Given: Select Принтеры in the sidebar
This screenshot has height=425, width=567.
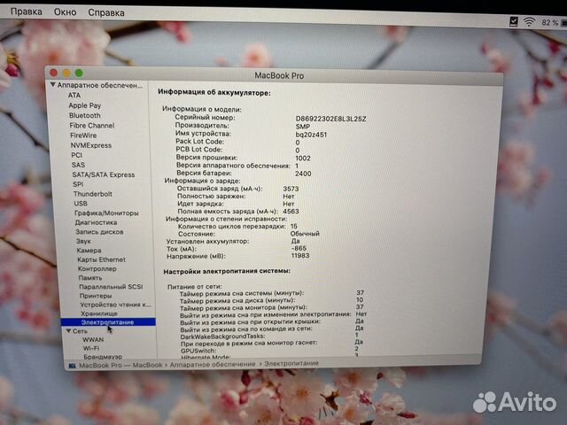Looking at the screenshot, I should coord(96,296).
